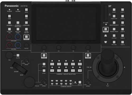
Task: Select camera 1 button
Action: 52,64
